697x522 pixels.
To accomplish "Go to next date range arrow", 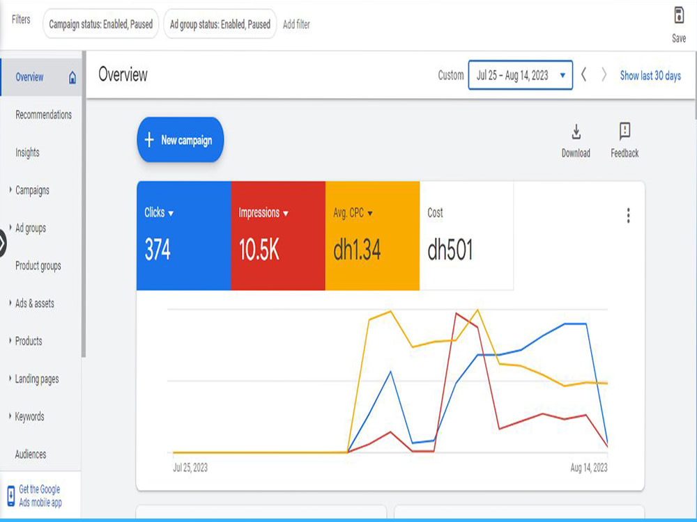I will [x=604, y=74].
